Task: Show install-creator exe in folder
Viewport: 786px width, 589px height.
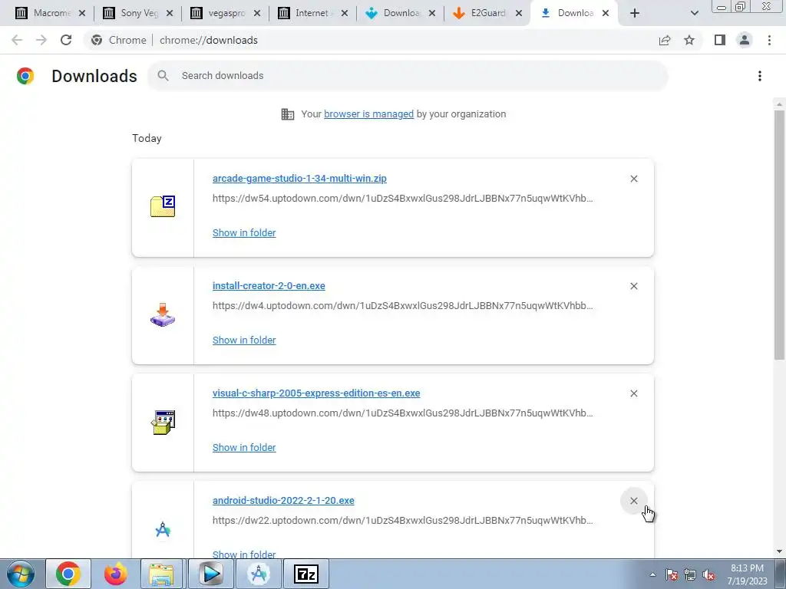Action: pyautogui.click(x=244, y=340)
